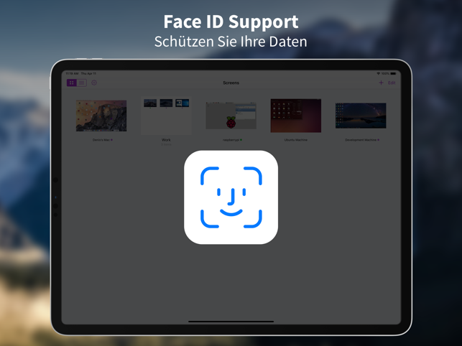Switch to grid view mode
This screenshot has width=462, height=346.
72,83
